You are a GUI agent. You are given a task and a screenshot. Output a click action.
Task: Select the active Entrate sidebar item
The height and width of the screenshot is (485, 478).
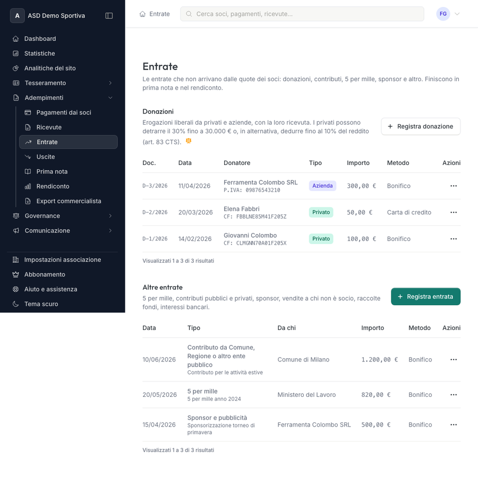pos(69,142)
